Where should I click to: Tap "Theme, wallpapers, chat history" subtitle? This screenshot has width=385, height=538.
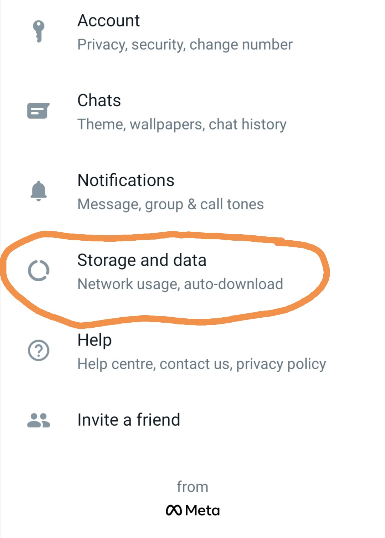click(x=182, y=125)
